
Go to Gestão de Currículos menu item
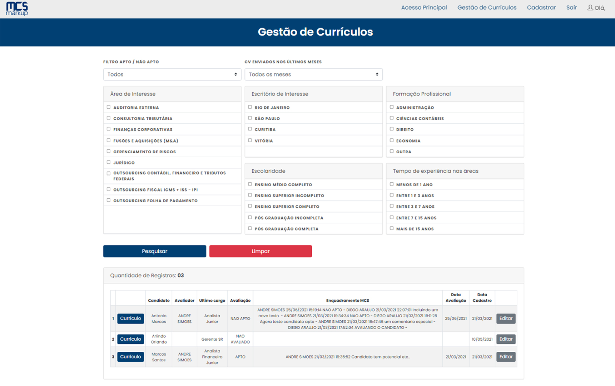click(x=487, y=8)
